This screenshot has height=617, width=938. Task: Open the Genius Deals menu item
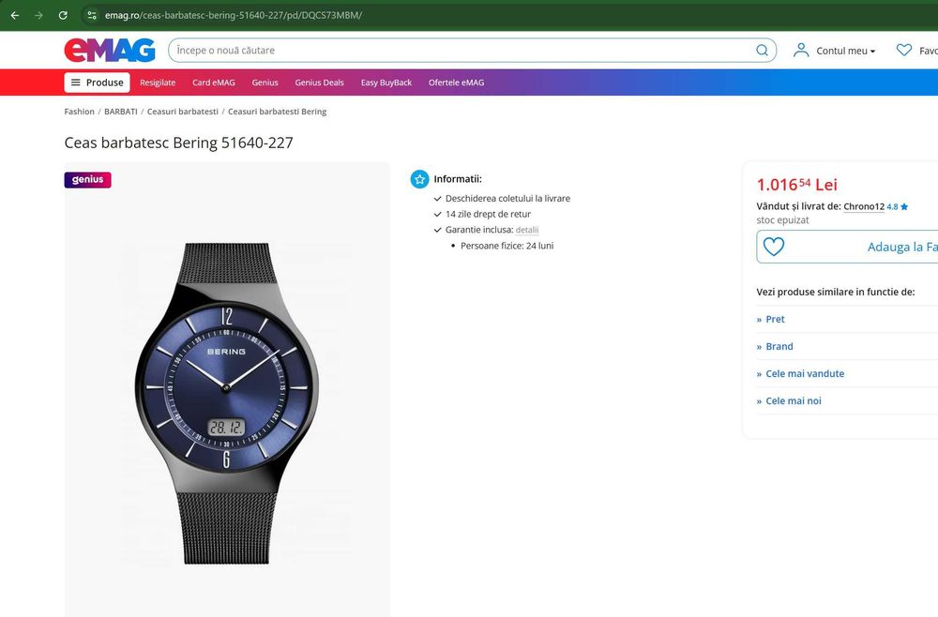click(x=319, y=83)
